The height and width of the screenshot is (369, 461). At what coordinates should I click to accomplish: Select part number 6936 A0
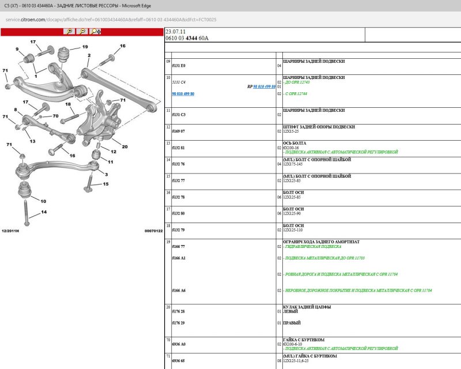point(179,344)
